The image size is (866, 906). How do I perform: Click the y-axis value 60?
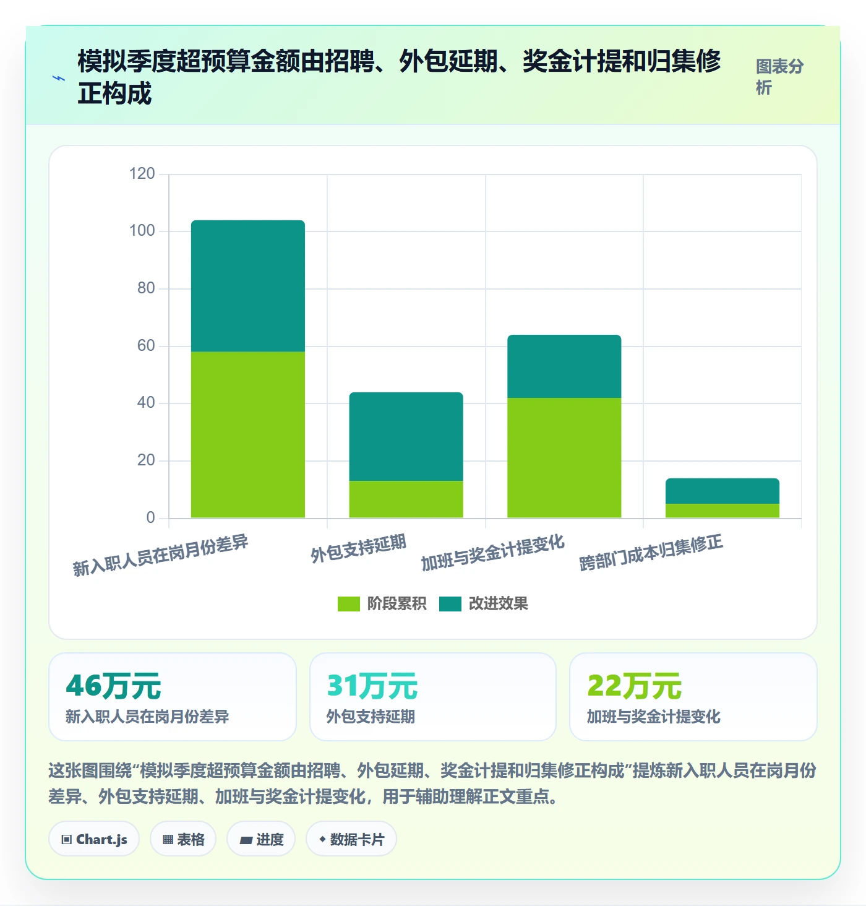146,346
